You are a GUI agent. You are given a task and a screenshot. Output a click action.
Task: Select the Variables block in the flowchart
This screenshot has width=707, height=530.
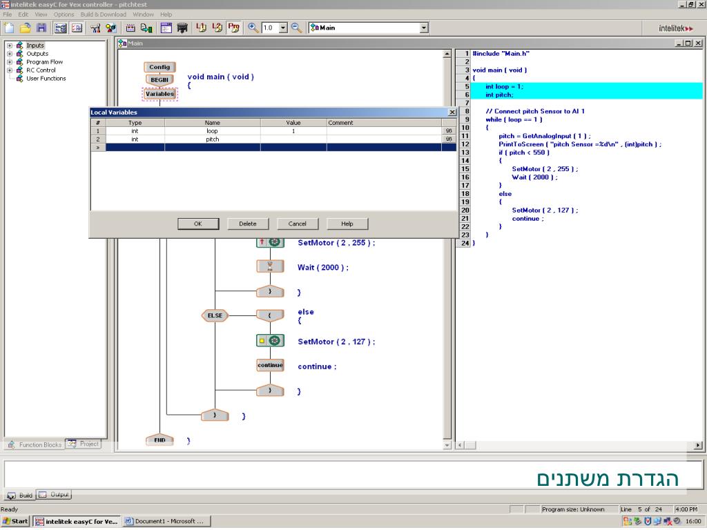tap(159, 94)
